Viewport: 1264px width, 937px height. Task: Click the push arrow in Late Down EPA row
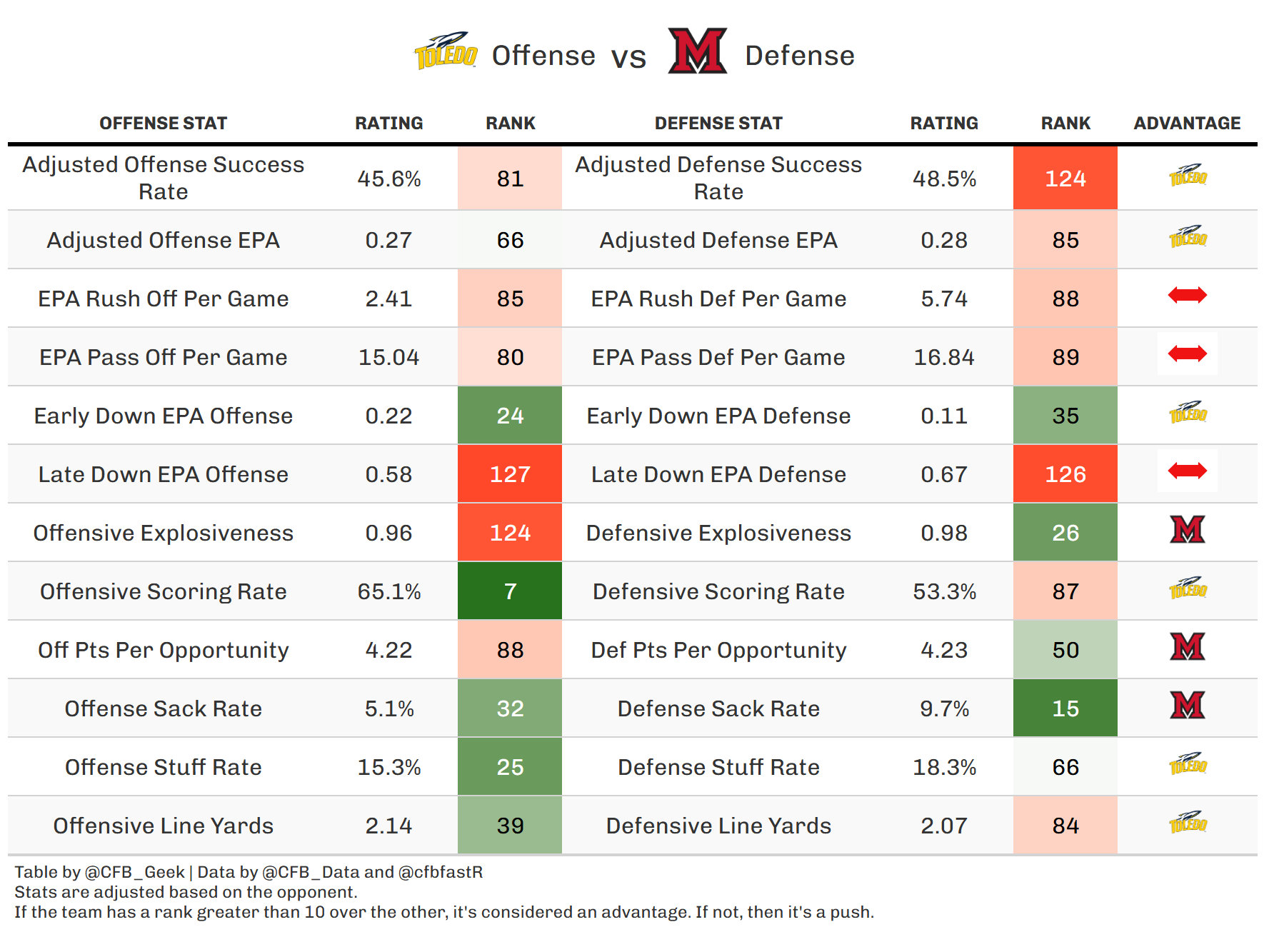[x=1187, y=471]
